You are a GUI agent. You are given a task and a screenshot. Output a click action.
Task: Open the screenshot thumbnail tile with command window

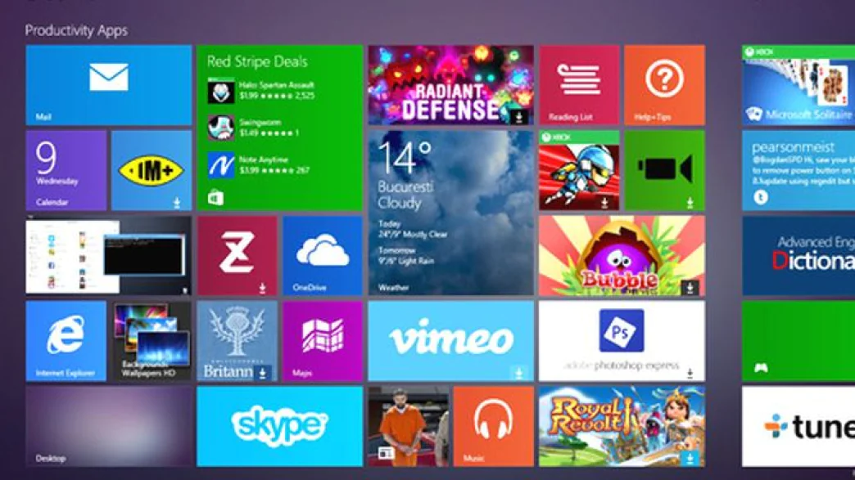(108, 255)
